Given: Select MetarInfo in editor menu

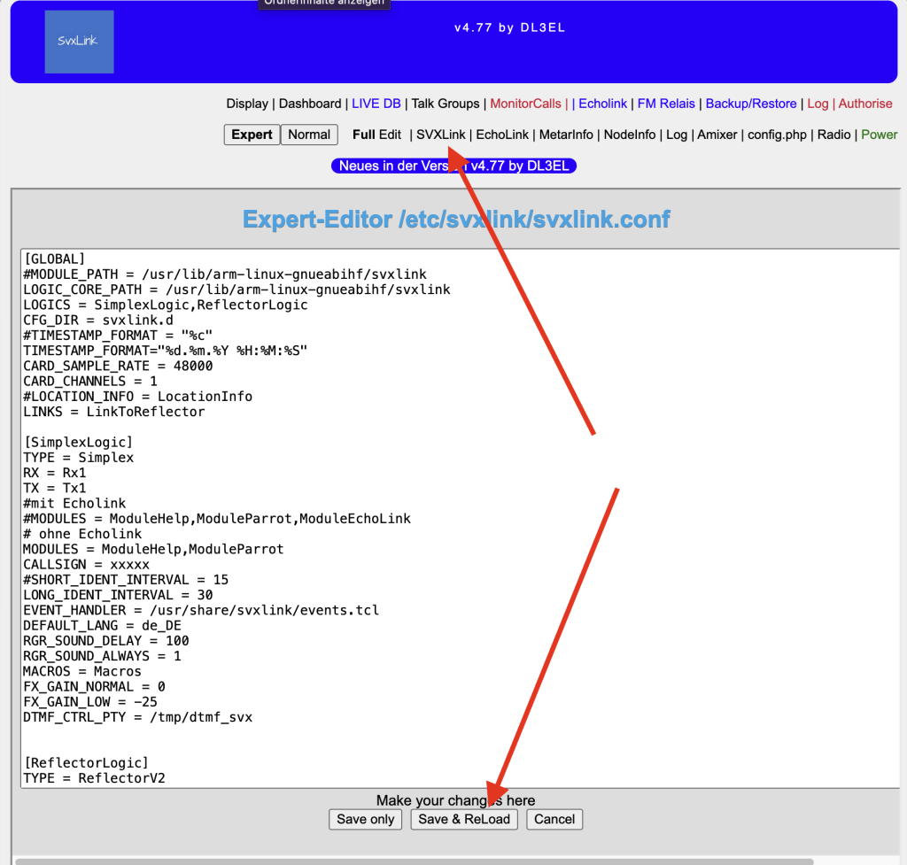Looking at the screenshot, I should 567,135.
